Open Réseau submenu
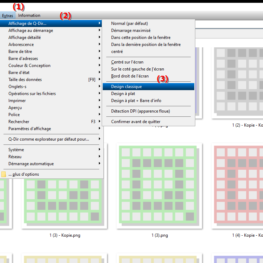The image size is (263, 263). 51,157
